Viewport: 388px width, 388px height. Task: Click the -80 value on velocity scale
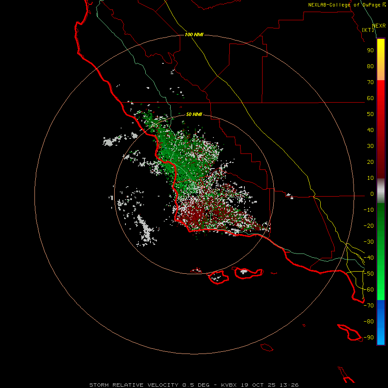click(x=369, y=322)
